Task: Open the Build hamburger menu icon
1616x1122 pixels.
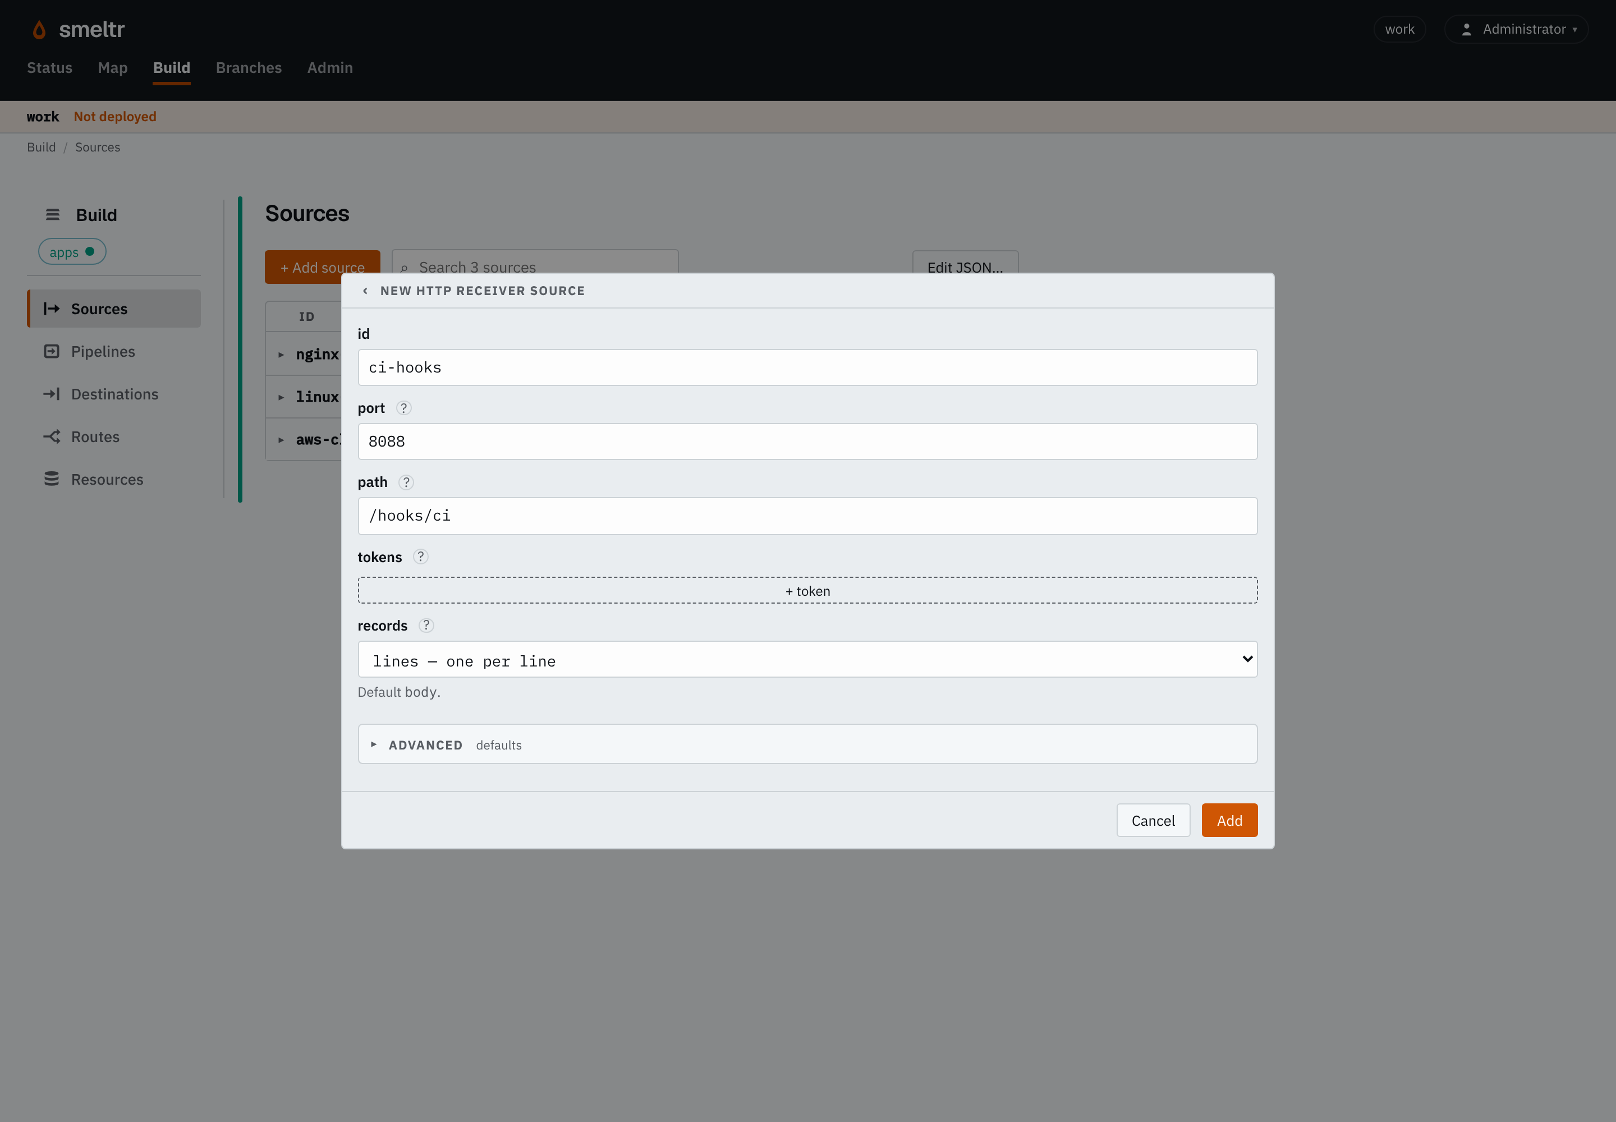Action: coord(53,215)
